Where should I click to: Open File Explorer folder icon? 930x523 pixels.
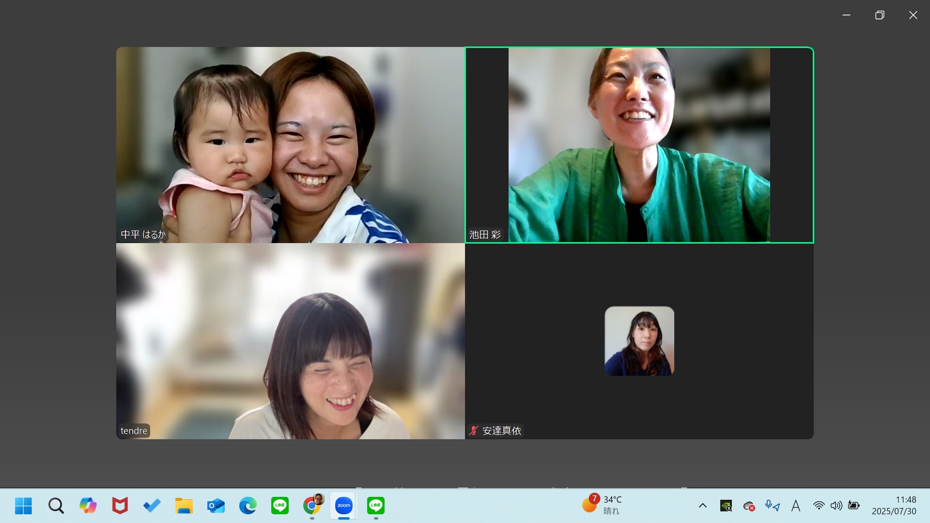pyautogui.click(x=184, y=506)
